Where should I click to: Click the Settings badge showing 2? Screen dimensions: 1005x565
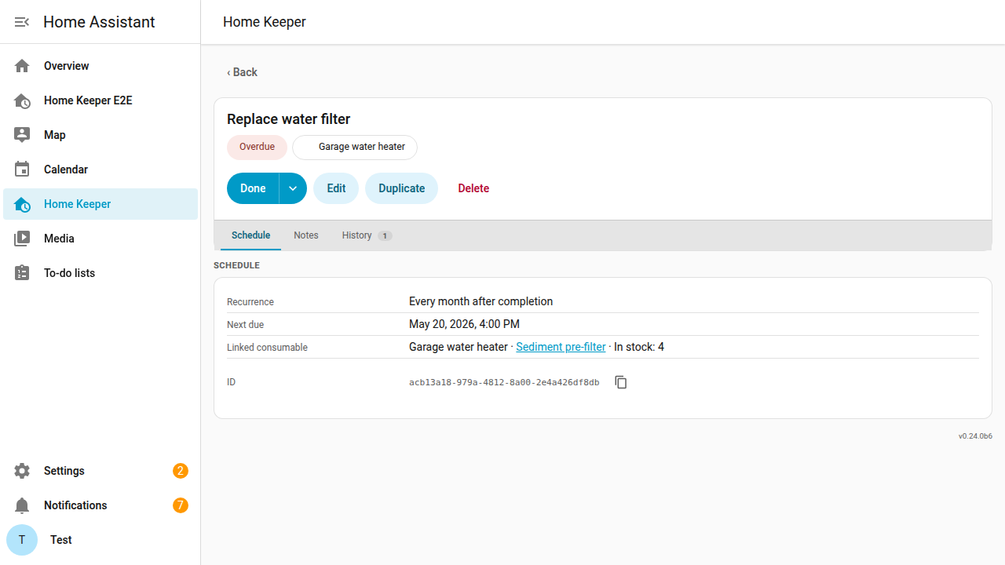click(181, 471)
